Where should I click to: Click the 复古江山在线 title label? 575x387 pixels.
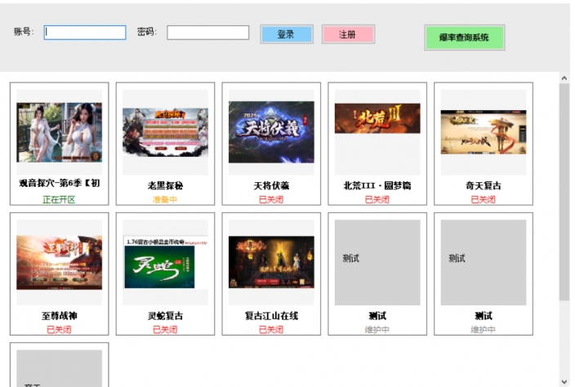(271, 316)
